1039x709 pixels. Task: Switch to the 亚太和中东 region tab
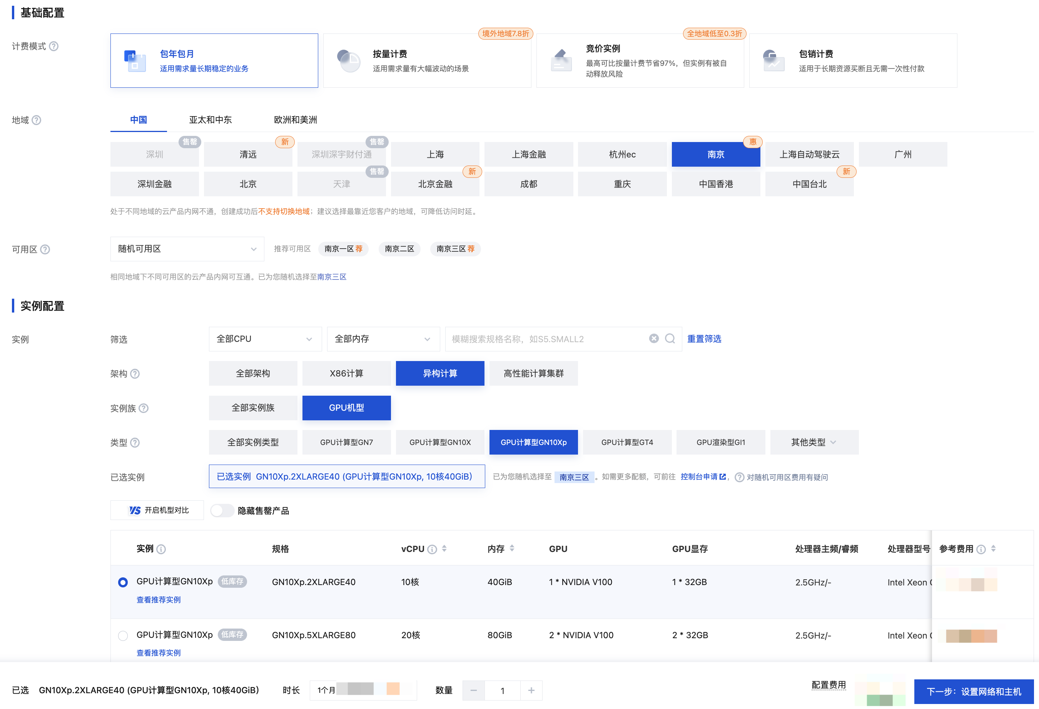click(x=210, y=120)
